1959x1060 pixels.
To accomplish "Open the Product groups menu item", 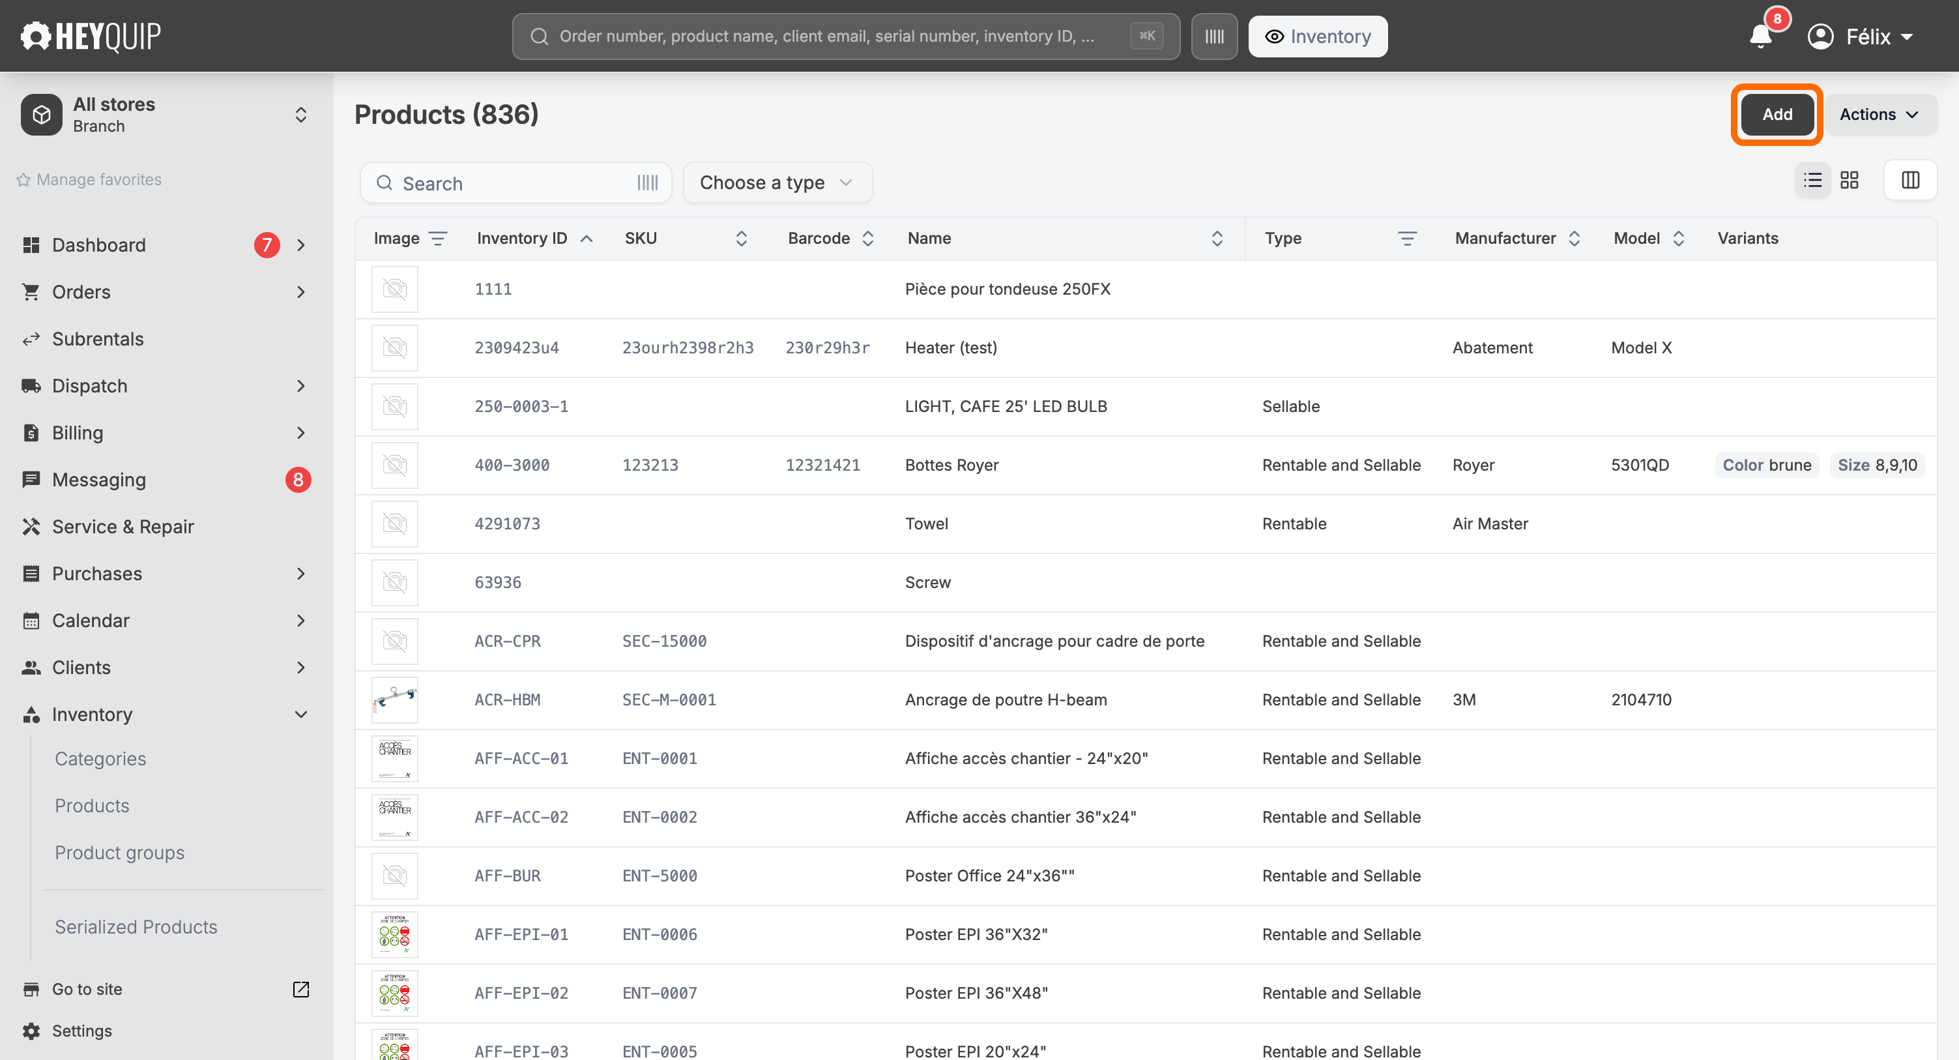I will 119,853.
